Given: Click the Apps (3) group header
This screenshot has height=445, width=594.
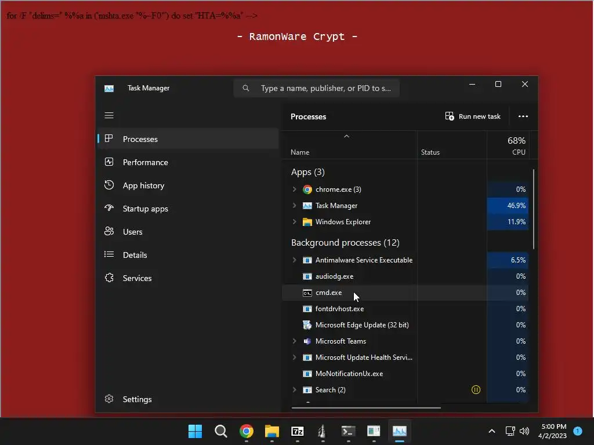Looking at the screenshot, I should coord(307,172).
